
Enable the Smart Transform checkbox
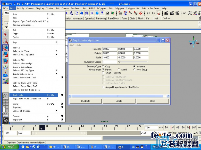[103, 73]
